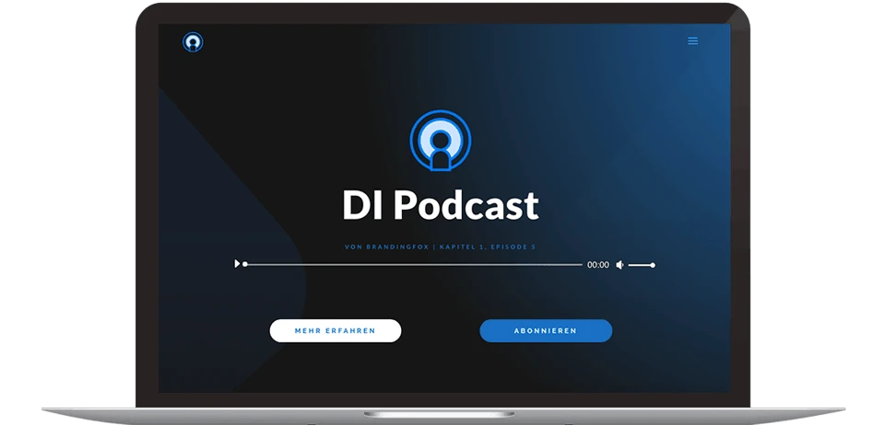Click the Abonnieren button
Viewport: 885px width, 425px height.
546,331
